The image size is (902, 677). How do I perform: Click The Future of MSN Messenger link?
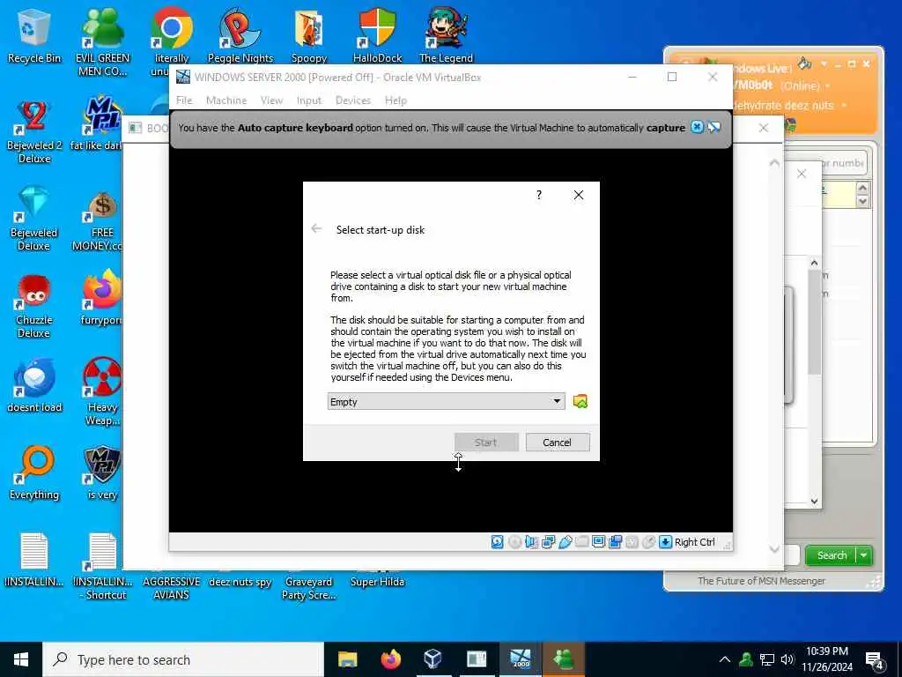coord(761,581)
